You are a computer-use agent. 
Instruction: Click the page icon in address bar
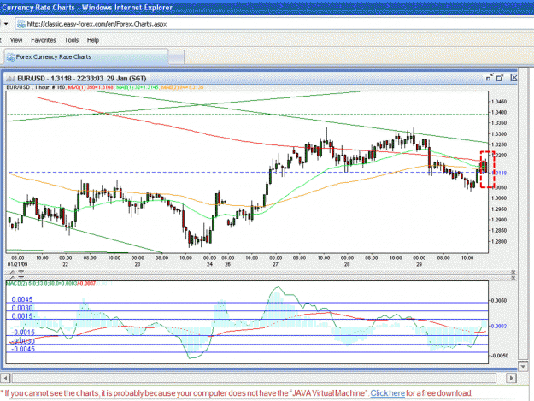[21, 24]
